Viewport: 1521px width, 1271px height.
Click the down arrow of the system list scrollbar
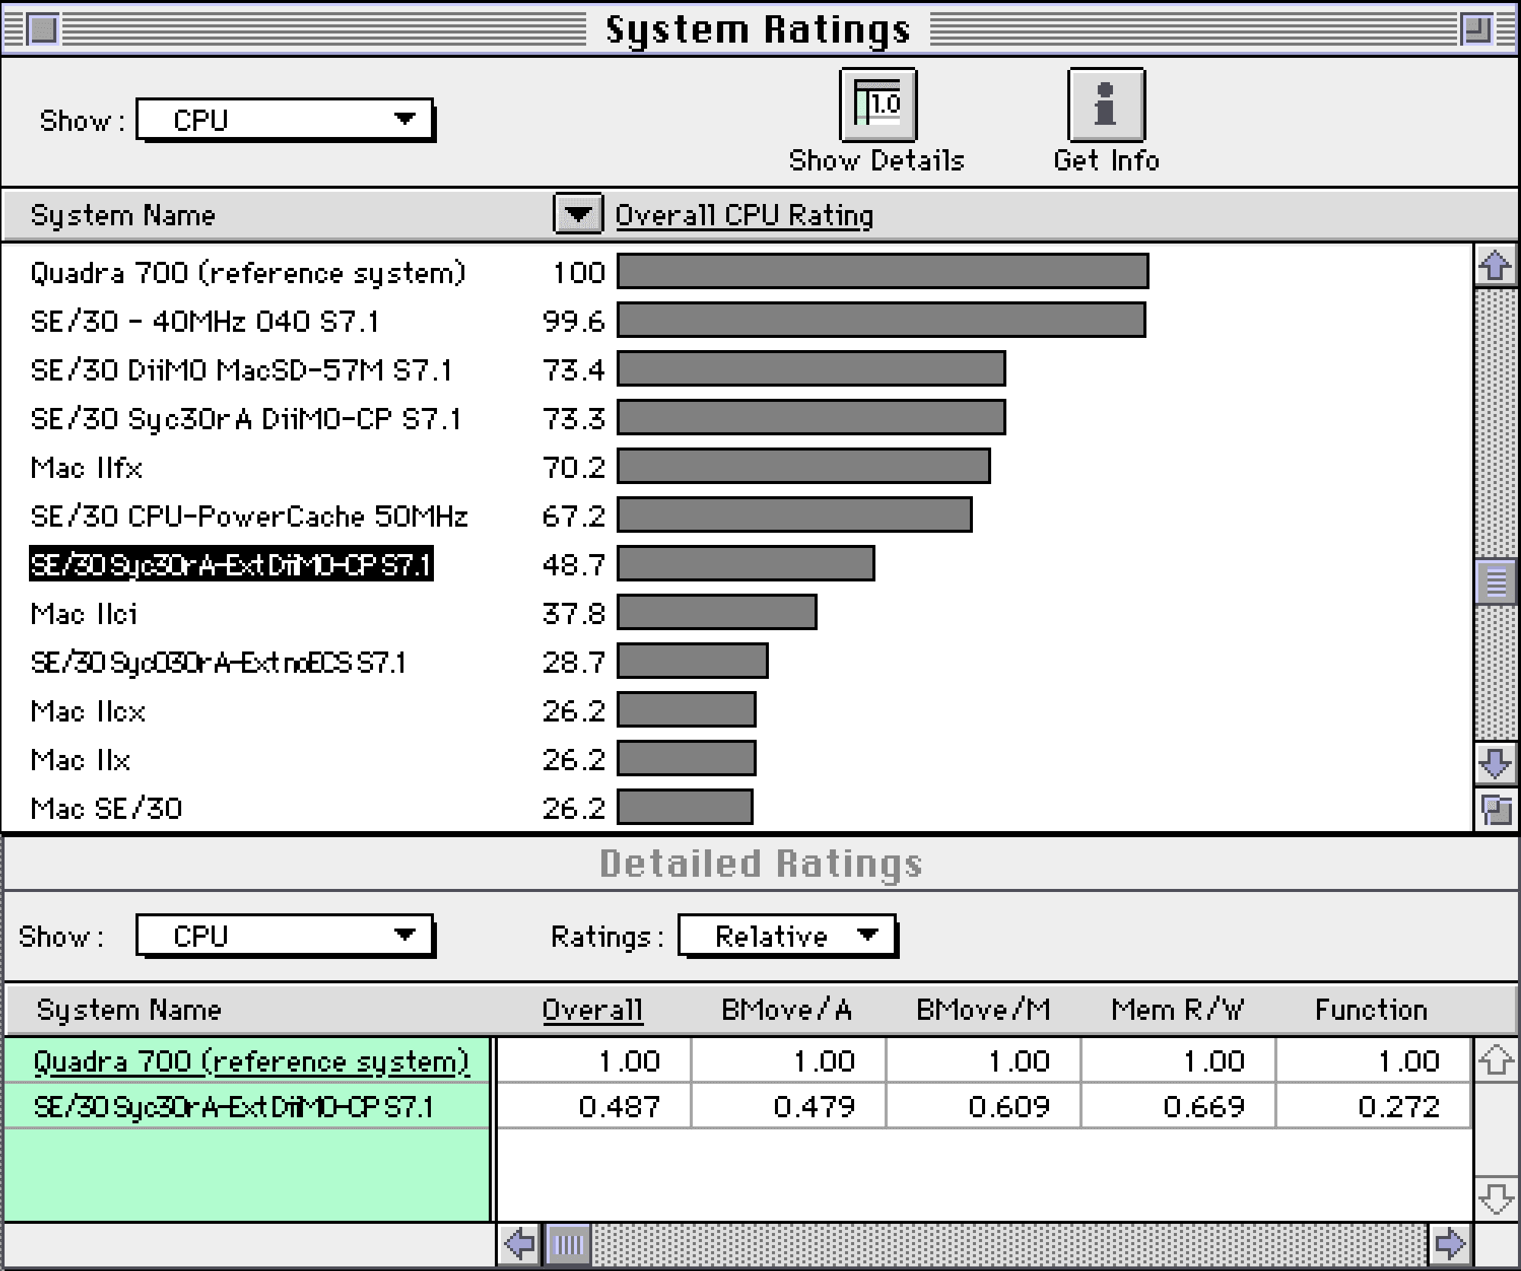tap(1495, 763)
